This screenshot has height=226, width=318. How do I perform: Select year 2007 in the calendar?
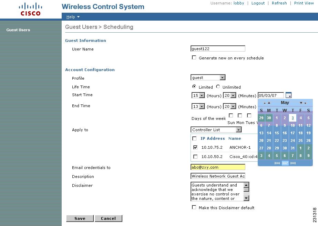click(285, 163)
